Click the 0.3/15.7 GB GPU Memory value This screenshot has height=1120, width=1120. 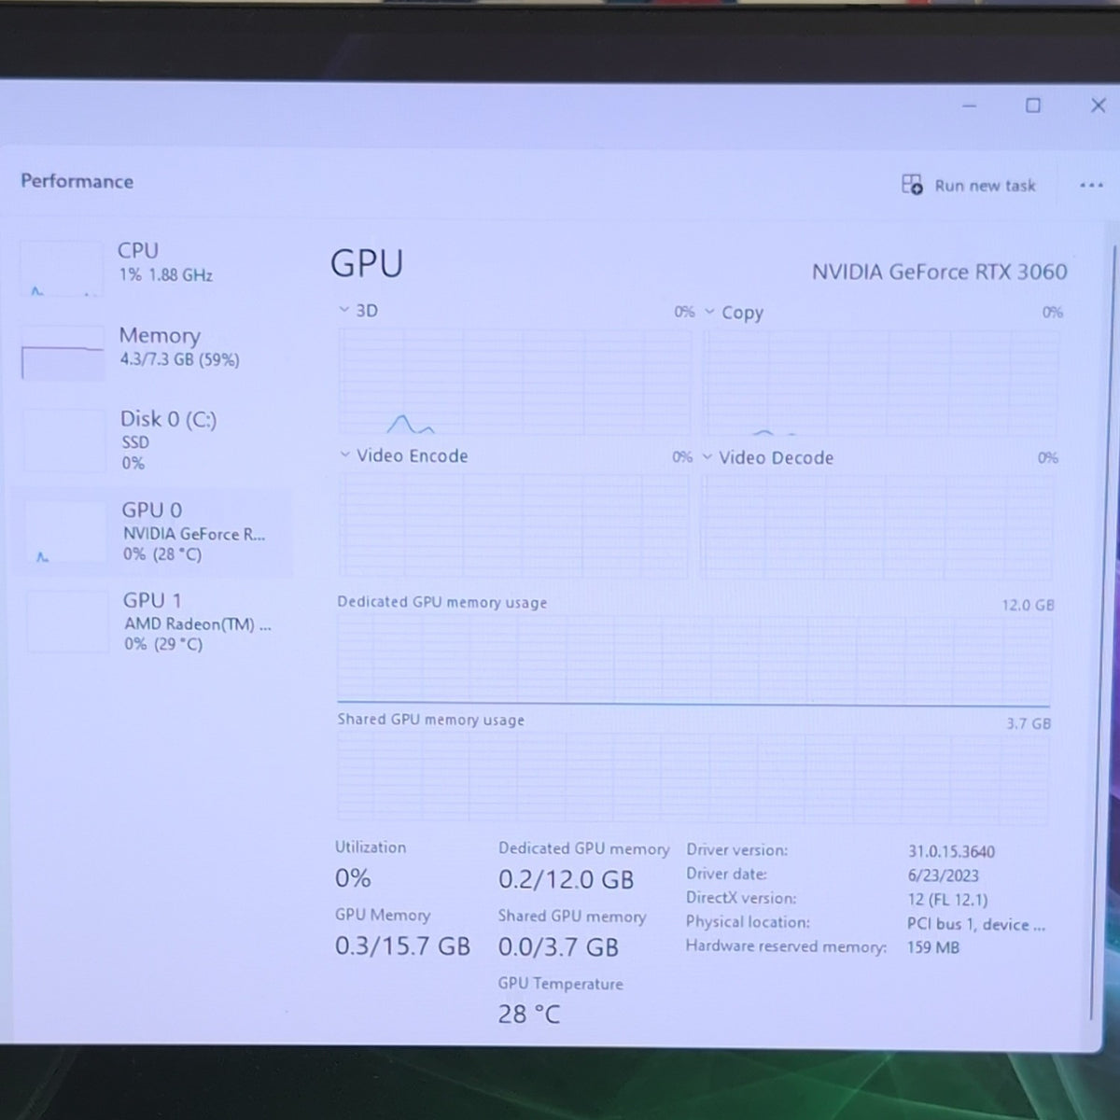[x=402, y=946]
